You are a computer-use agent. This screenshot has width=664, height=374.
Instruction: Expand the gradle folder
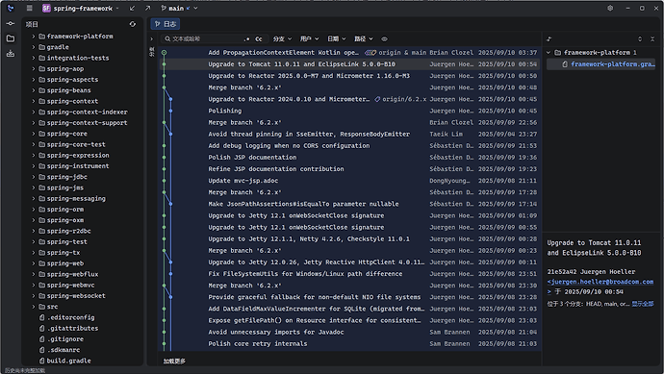33,47
